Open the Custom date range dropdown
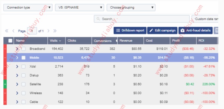This screenshot has height=109, width=224. (x=205, y=19)
